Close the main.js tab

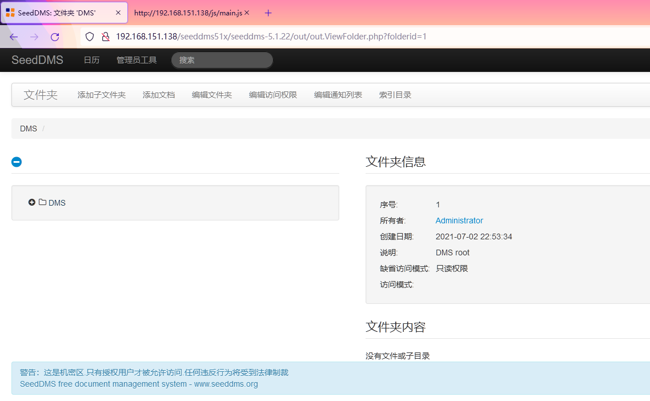pyautogui.click(x=247, y=13)
